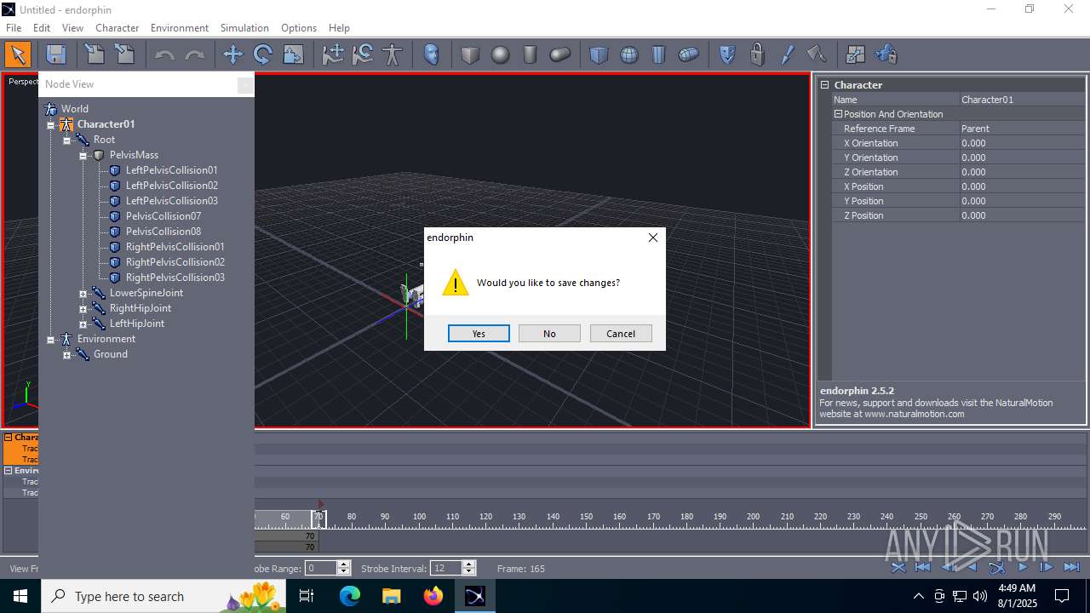Click the Save floppy disk icon

coord(56,55)
